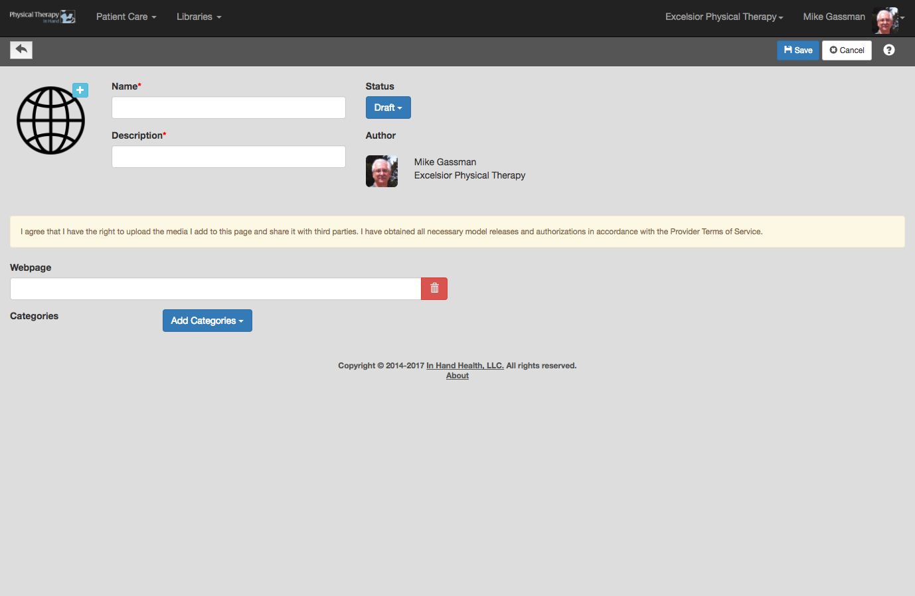
Task: Focus the Description input field
Action: pos(228,157)
